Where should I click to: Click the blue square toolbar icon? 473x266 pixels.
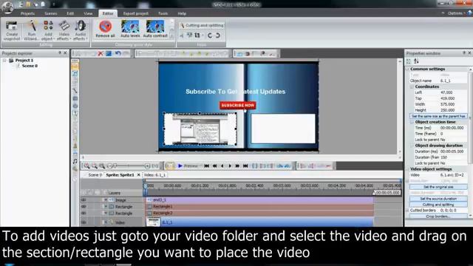coord(109,54)
